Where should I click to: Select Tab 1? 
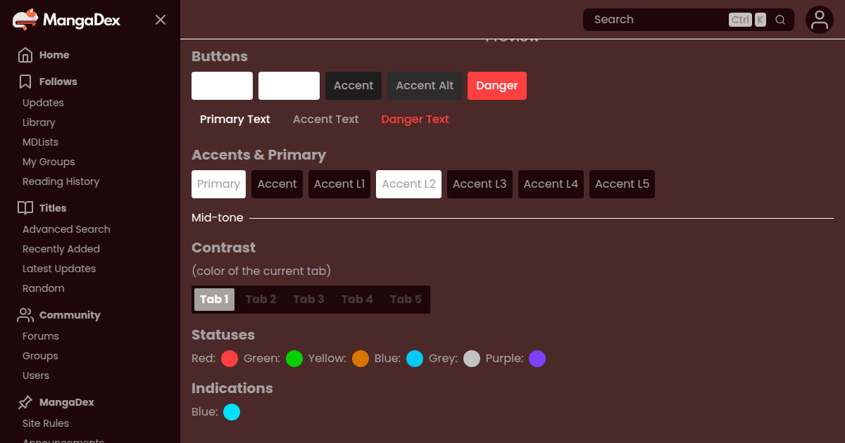[x=214, y=300]
